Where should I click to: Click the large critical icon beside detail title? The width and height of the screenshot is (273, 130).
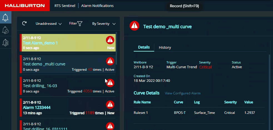tap(135, 26)
